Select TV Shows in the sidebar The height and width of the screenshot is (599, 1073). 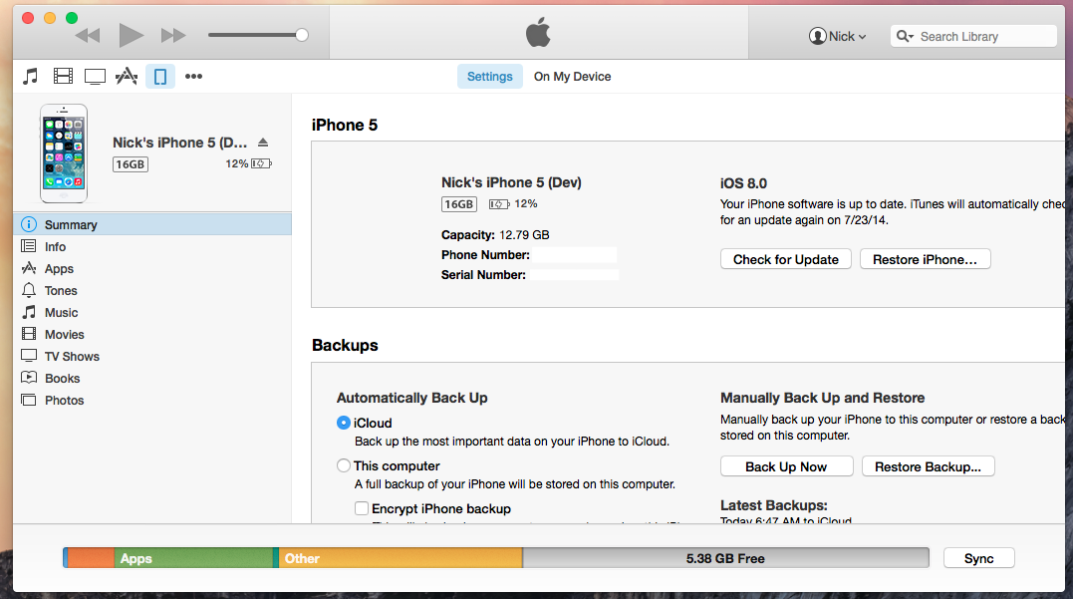click(151, 356)
